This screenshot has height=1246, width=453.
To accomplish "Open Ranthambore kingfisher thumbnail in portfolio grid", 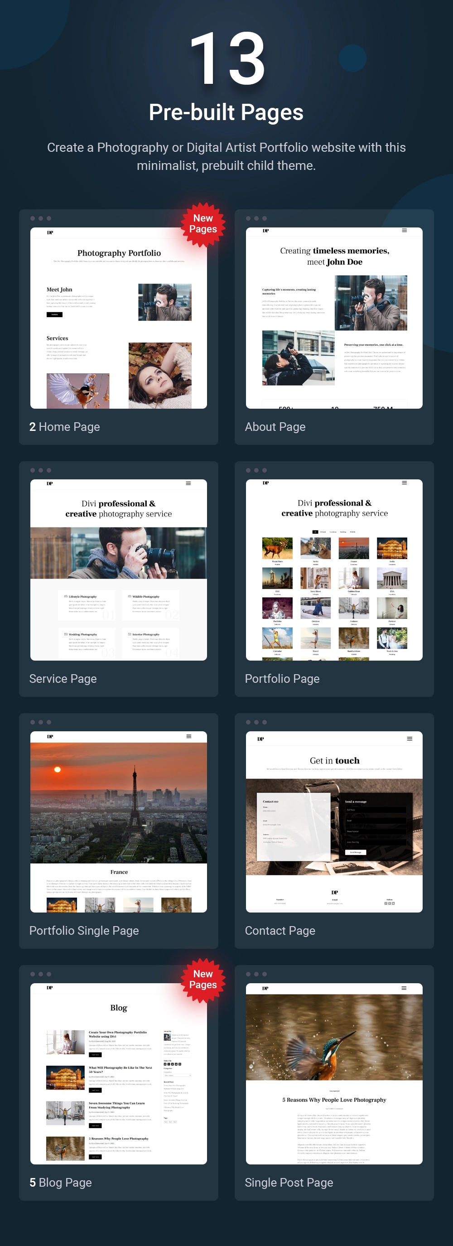I will click(x=353, y=638).
